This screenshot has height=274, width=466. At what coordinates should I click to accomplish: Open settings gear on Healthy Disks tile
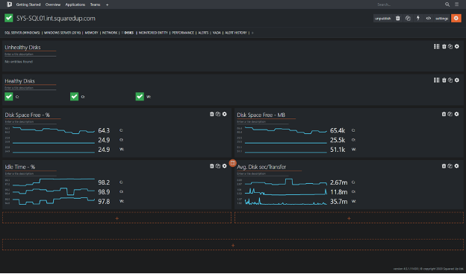click(457, 80)
